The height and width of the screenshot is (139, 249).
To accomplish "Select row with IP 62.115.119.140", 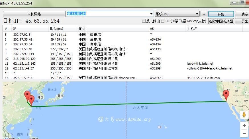I will (126, 64).
